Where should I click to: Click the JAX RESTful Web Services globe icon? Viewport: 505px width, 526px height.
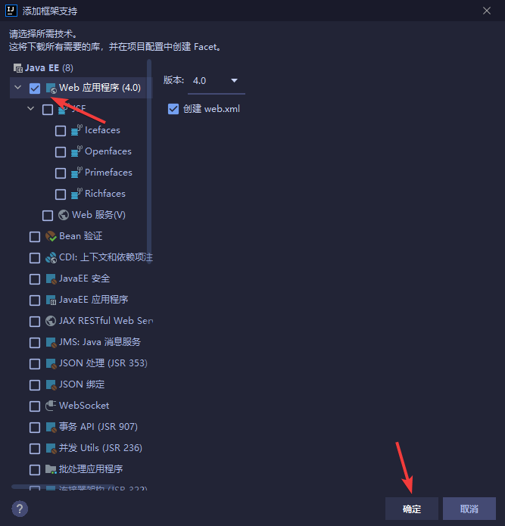point(51,321)
